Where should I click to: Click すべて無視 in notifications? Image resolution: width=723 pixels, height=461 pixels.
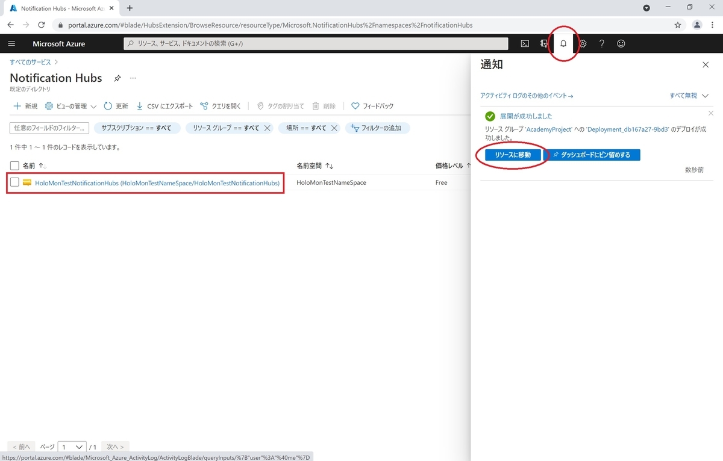click(683, 96)
